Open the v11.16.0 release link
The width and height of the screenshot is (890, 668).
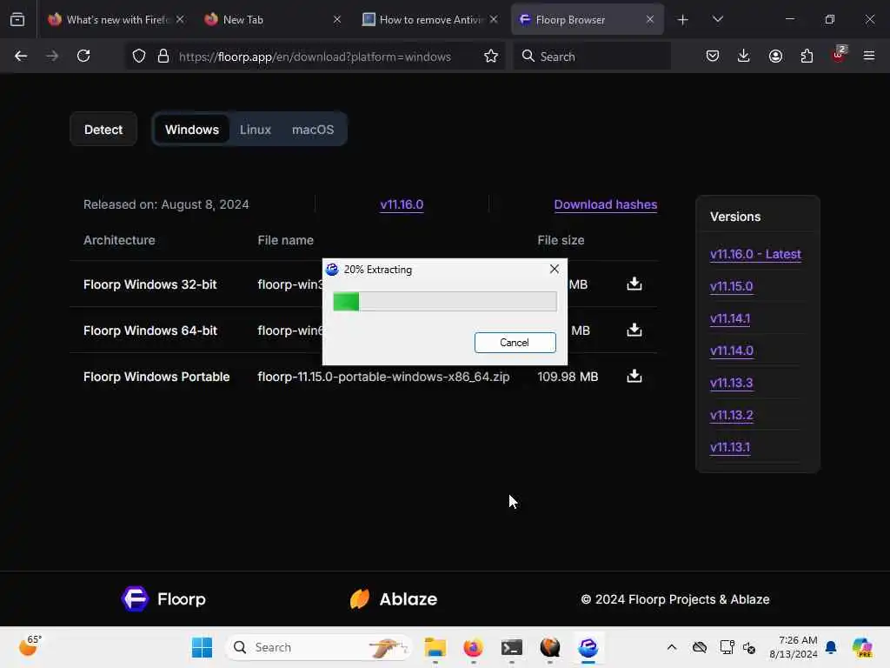click(402, 204)
